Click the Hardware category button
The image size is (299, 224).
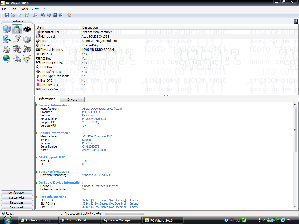click(17, 21)
